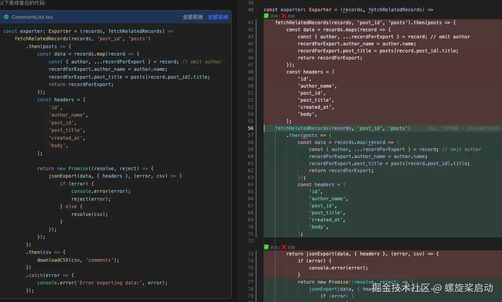The width and height of the screenshot is (502, 302).
Task: Click '.then(csv => {' in the chat code block
Action: click(46, 252)
